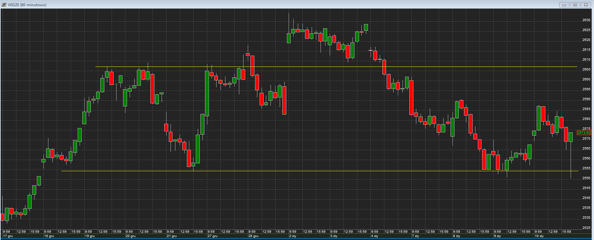The width and height of the screenshot is (594, 240).
Task: Click the green 2573.62 current price tag
Action: coord(584,133)
